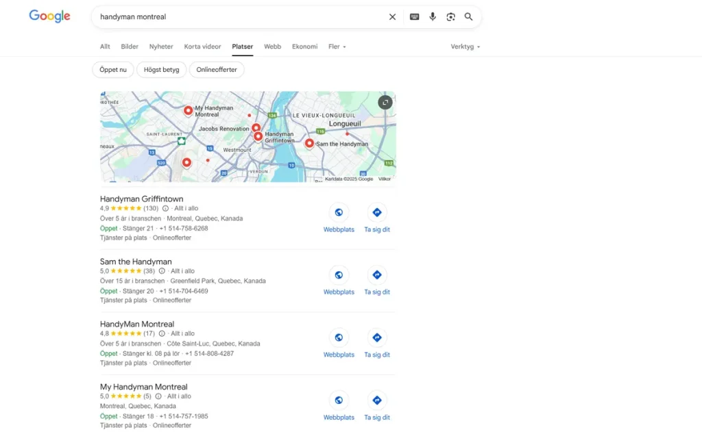Click Jacobs Renovation pin on map
Image resolution: width=702 pixels, height=432 pixels.
point(256,127)
